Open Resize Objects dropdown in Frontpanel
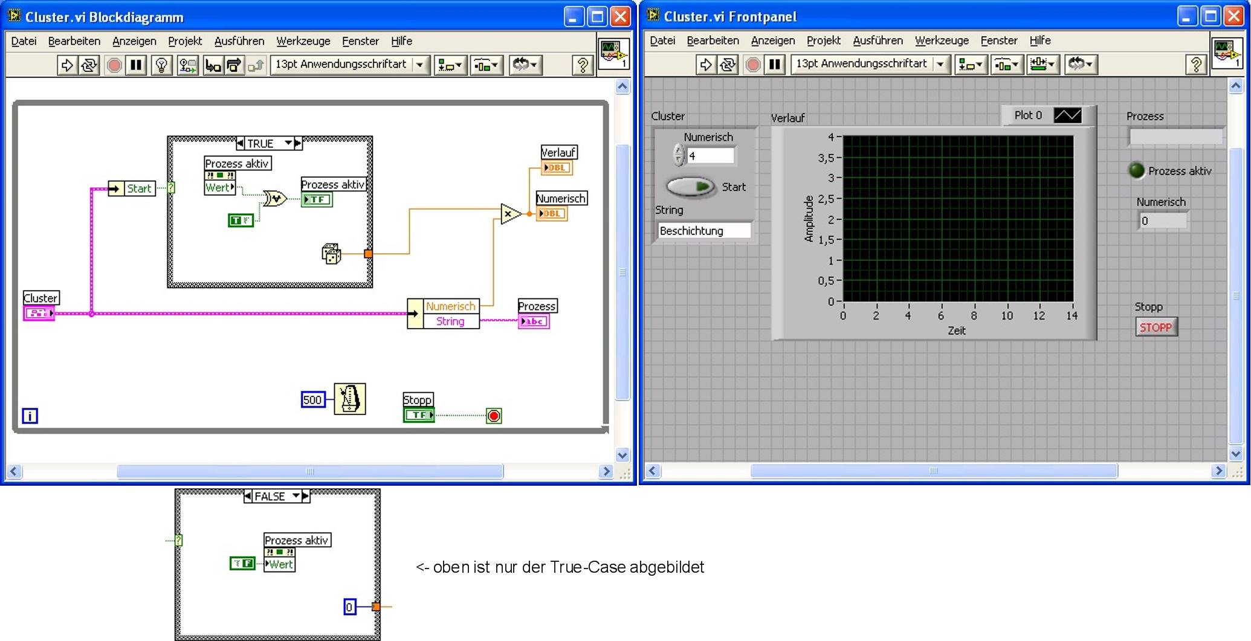 tap(1042, 65)
